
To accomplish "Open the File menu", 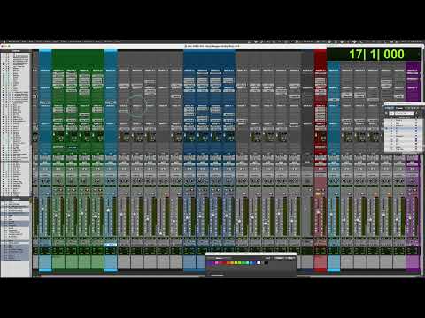I will click(x=24, y=42).
